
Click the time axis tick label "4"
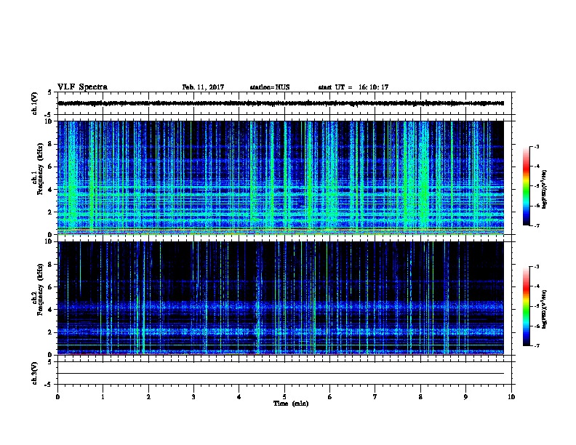(x=239, y=397)
